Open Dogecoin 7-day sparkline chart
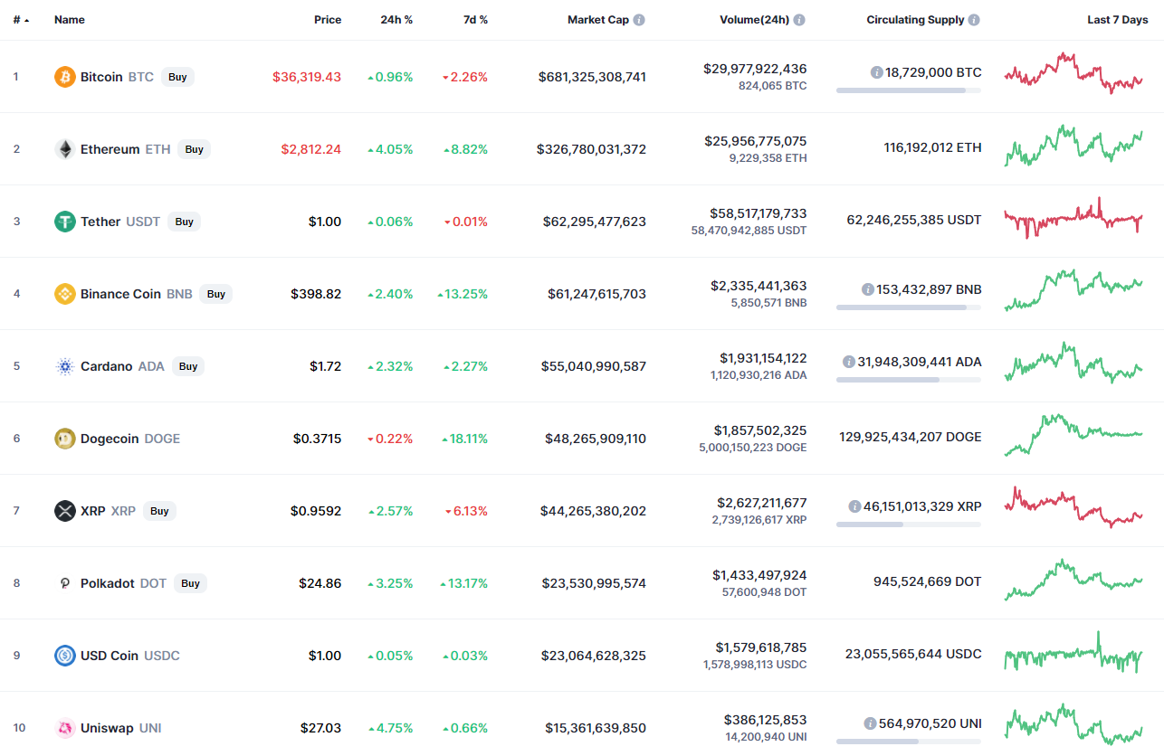 coord(1073,435)
